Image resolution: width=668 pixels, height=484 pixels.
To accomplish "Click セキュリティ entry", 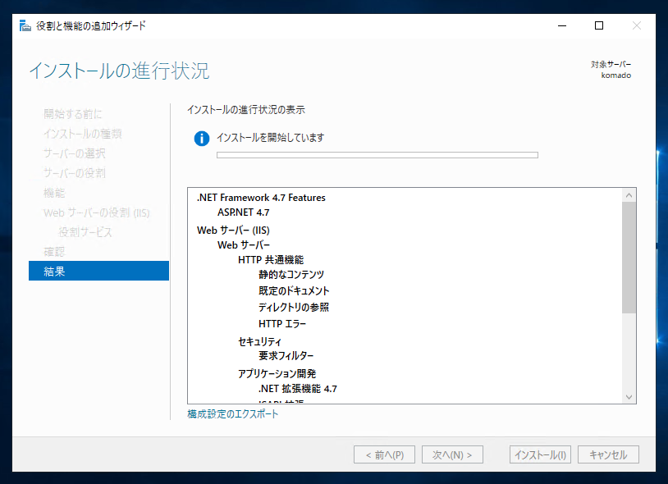I will 259,341.
